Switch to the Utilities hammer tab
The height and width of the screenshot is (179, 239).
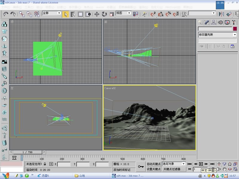point(234,23)
